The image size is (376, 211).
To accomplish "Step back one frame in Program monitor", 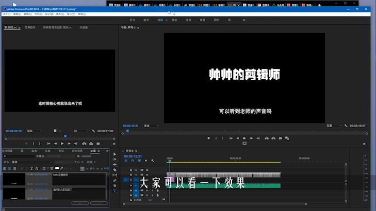I will [238, 138].
